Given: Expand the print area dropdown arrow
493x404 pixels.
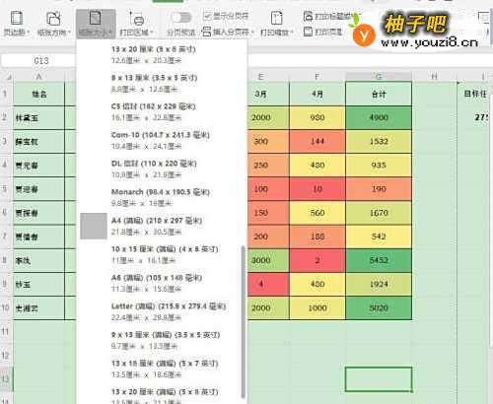Looking at the screenshot, I should 152,33.
